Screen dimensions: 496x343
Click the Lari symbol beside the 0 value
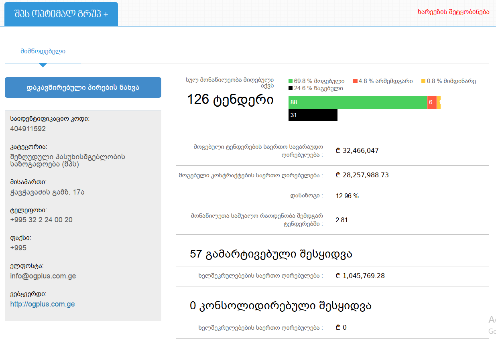(x=338, y=328)
